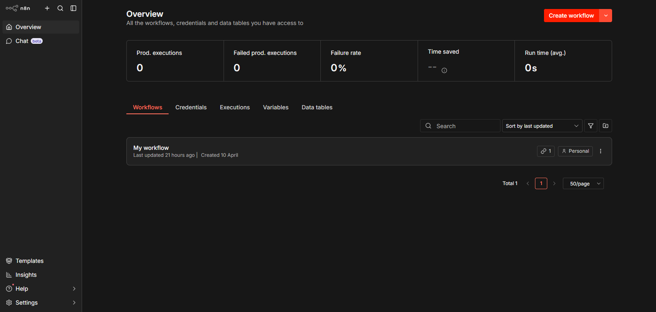Click the Time saved stat card
The width and height of the screenshot is (656, 312).
(466, 61)
